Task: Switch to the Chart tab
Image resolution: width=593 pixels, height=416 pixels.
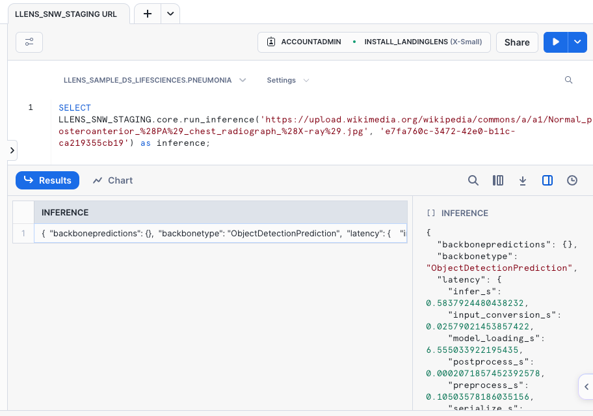Action: (x=112, y=180)
